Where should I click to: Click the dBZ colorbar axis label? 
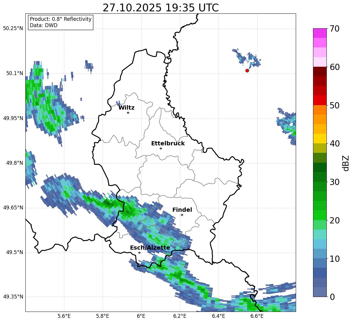pyautogui.click(x=346, y=163)
